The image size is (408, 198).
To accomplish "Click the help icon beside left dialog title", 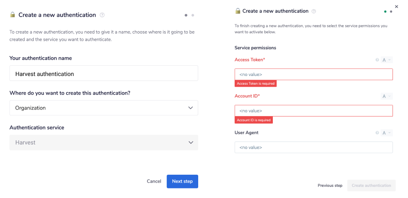I will pos(102,15).
